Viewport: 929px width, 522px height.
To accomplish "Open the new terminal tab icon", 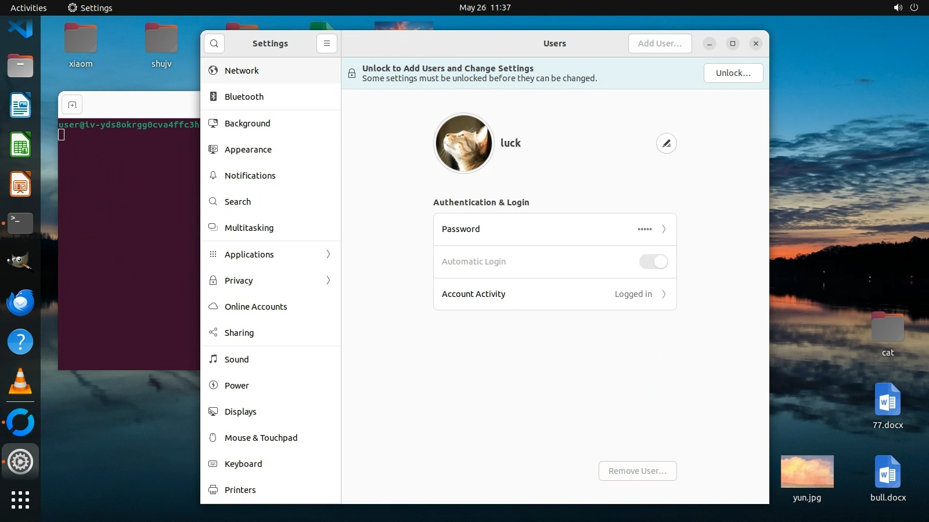I will (73, 105).
